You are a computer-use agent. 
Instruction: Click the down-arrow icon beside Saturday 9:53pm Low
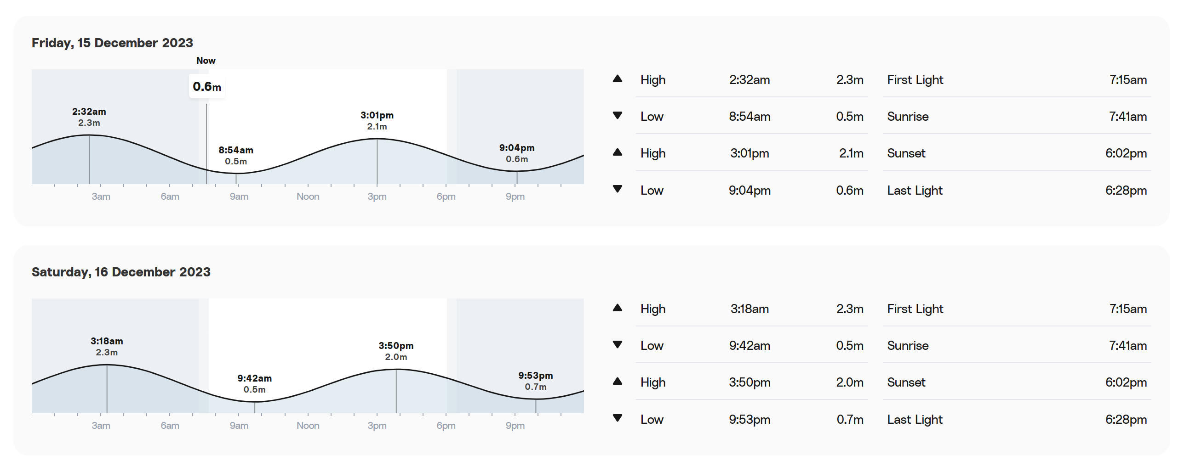[617, 418]
